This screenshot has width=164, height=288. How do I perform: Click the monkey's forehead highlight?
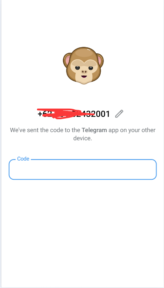point(84,52)
